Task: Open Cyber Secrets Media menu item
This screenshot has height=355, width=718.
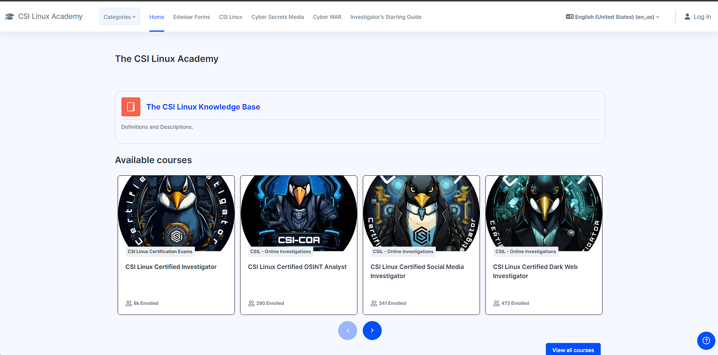Action: click(277, 17)
